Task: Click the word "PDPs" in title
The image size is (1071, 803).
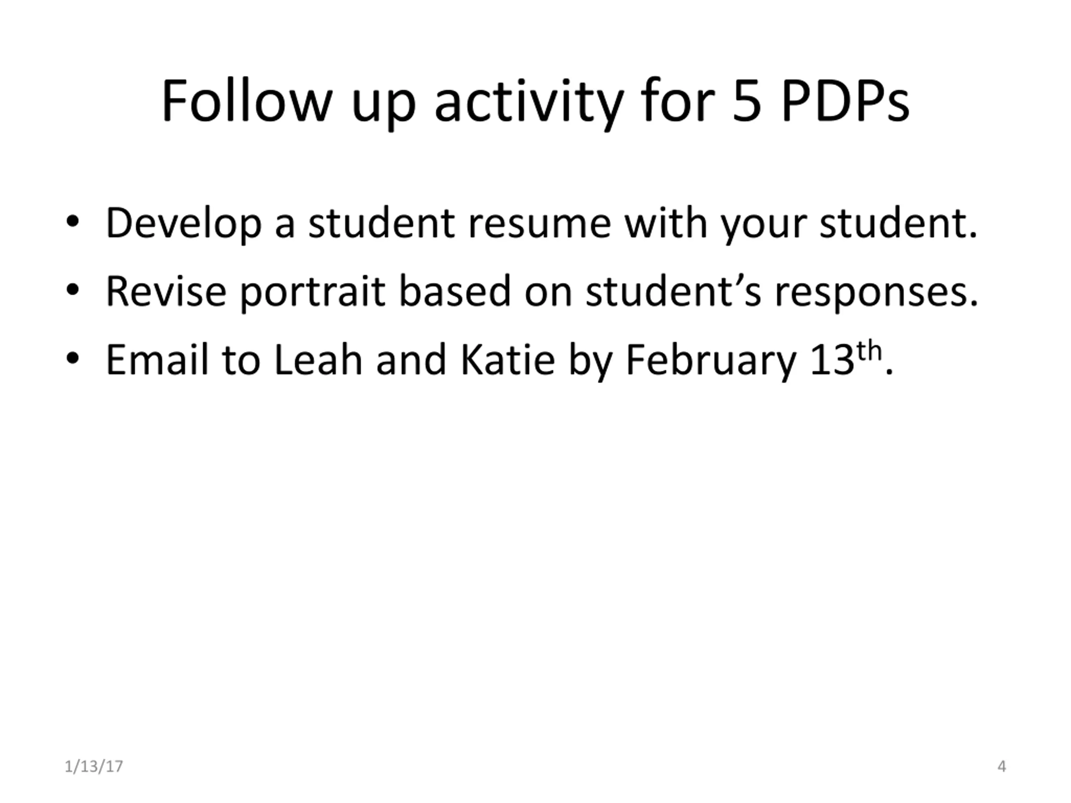Action: pyautogui.click(x=845, y=102)
